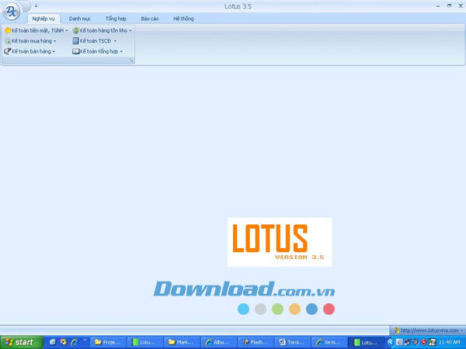Expand Kế toán tiền mặt, TGNH menu
The image size is (466, 349).
coord(37,30)
